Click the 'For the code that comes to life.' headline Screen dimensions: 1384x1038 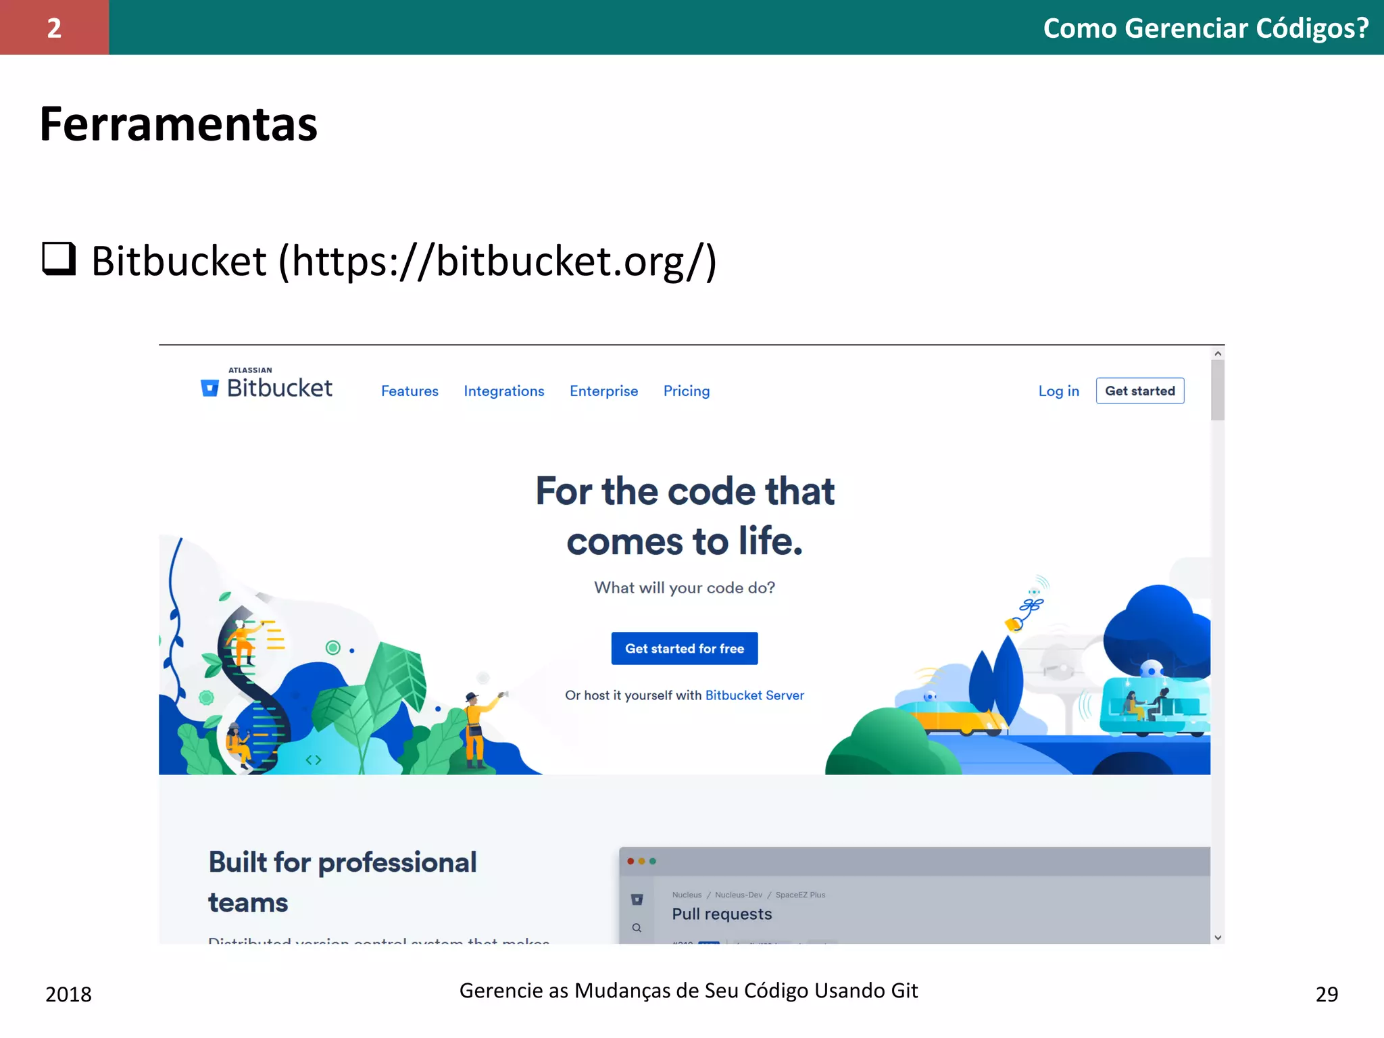click(685, 516)
